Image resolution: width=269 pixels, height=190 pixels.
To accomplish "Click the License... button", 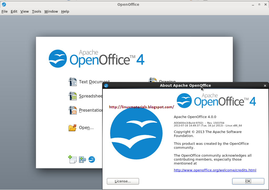I will (x=123, y=181).
